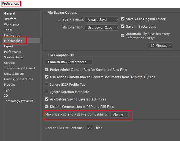Go to the Export preferences
180x141 pixels.
click(8, 46)
